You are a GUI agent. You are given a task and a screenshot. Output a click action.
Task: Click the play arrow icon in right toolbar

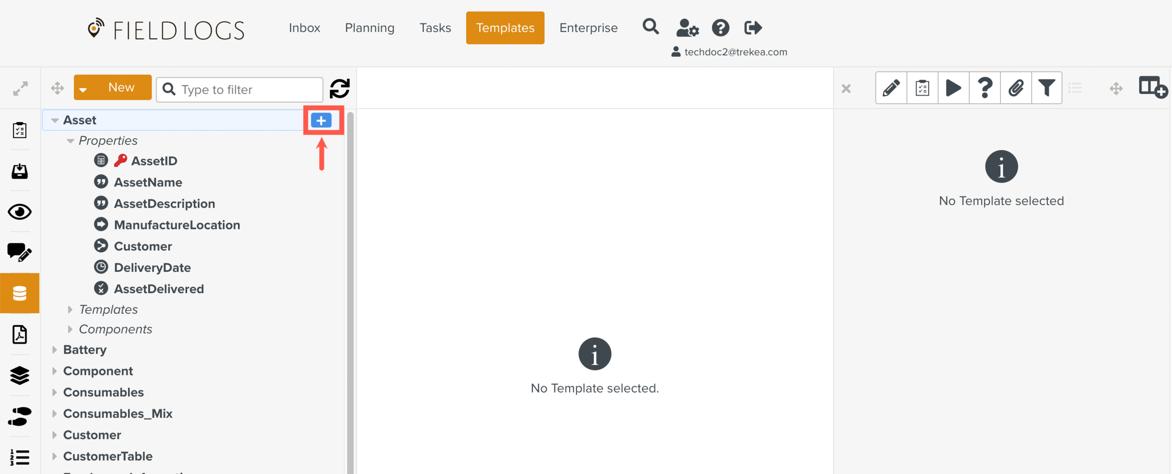tap(953, 88)
